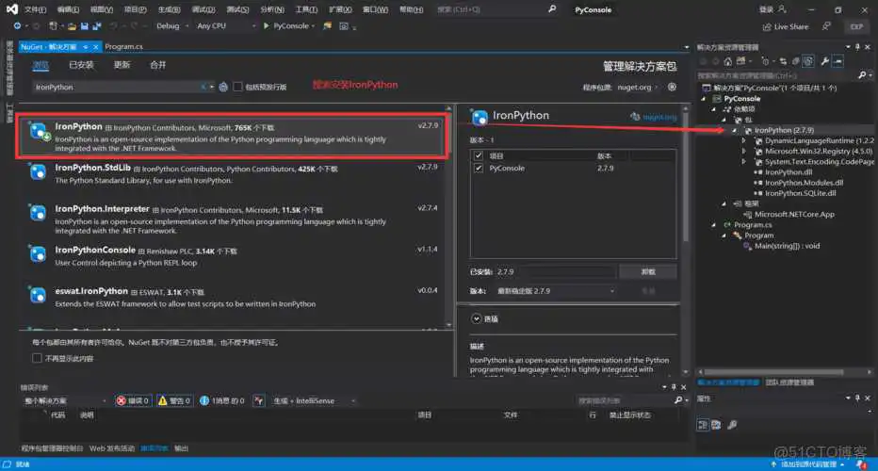Uncheck the PyConsole project checkbox
878x471 pixels.
click(x=479, y=168)
